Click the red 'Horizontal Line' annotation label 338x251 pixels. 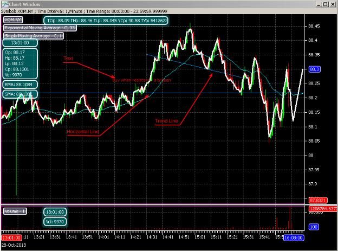[x=82, y=132]
